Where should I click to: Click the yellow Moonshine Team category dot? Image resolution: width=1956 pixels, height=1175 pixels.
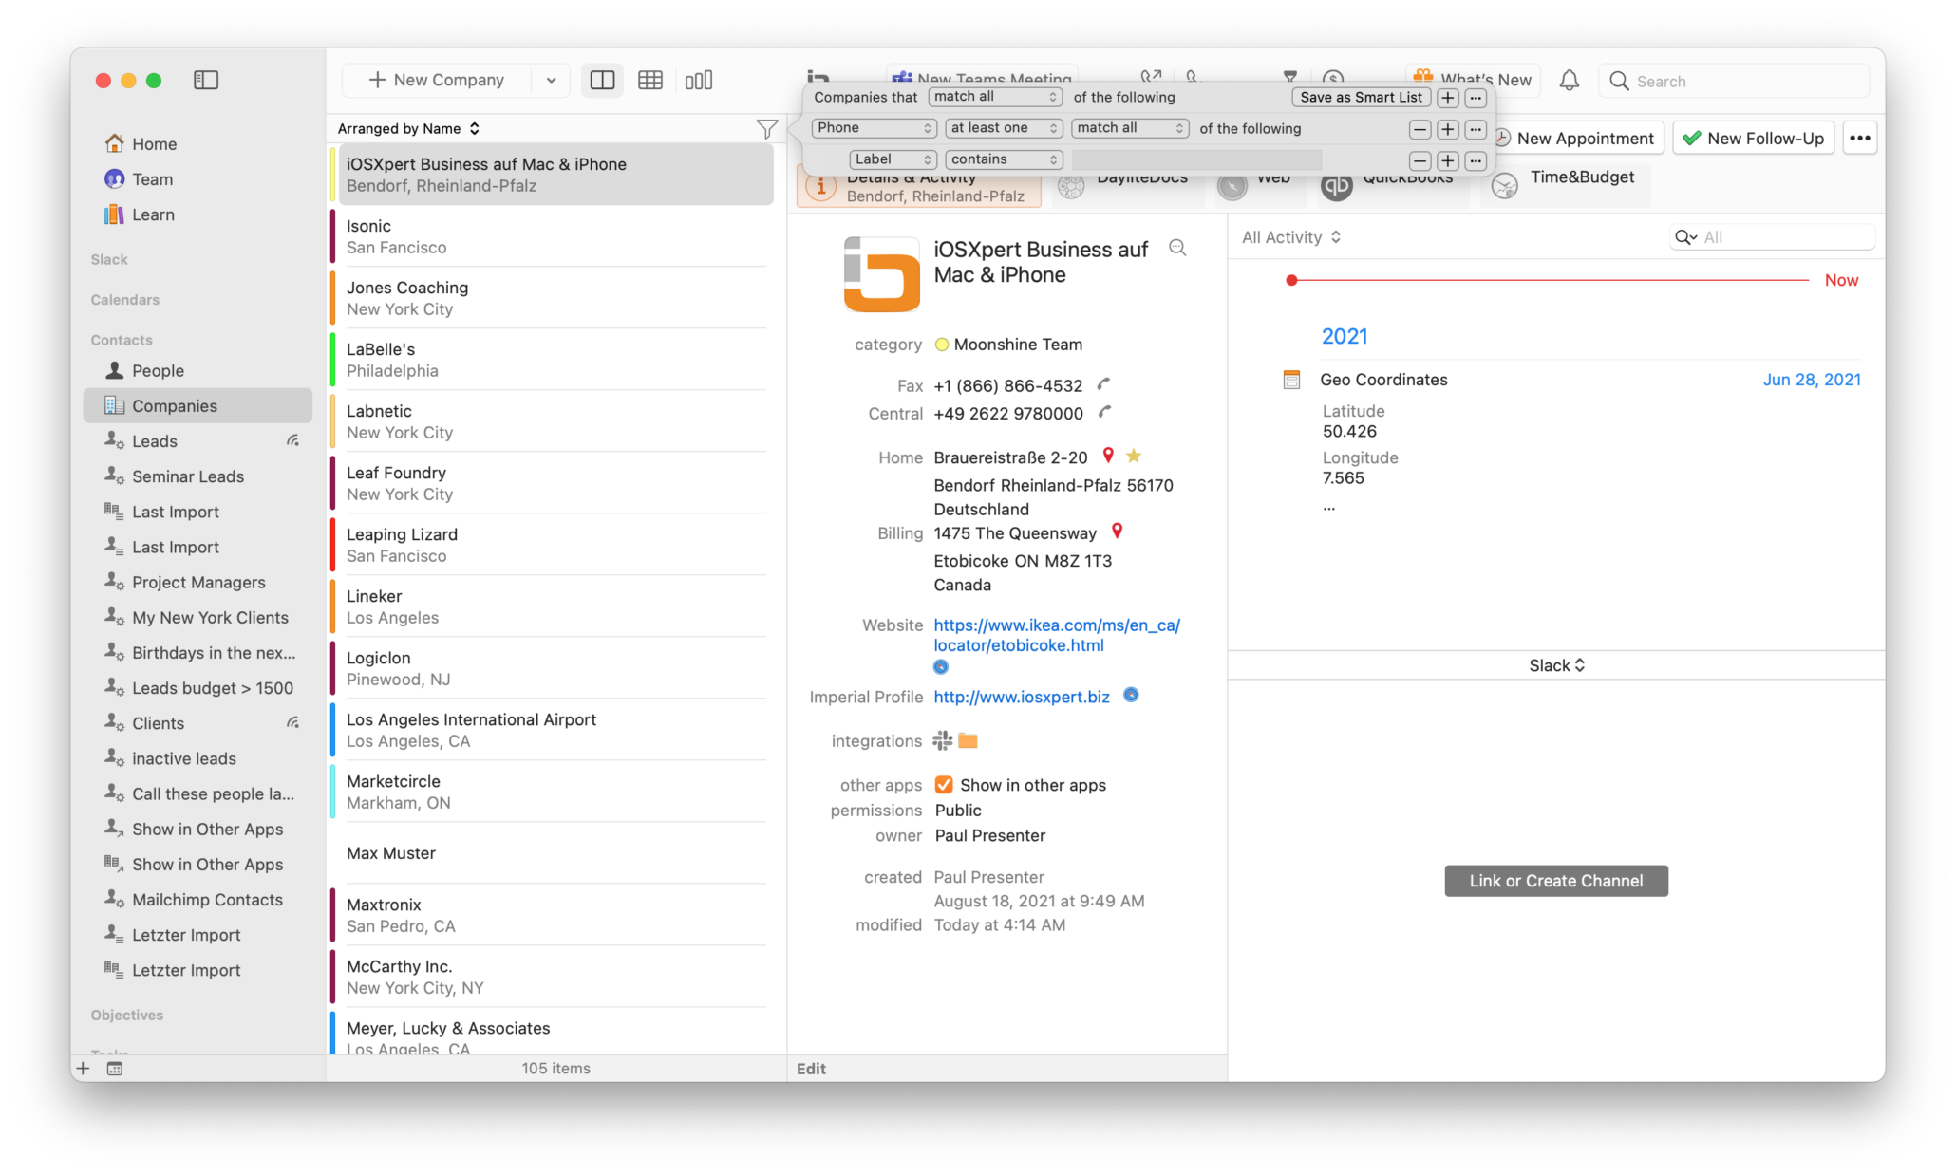(x=941, y=345)
